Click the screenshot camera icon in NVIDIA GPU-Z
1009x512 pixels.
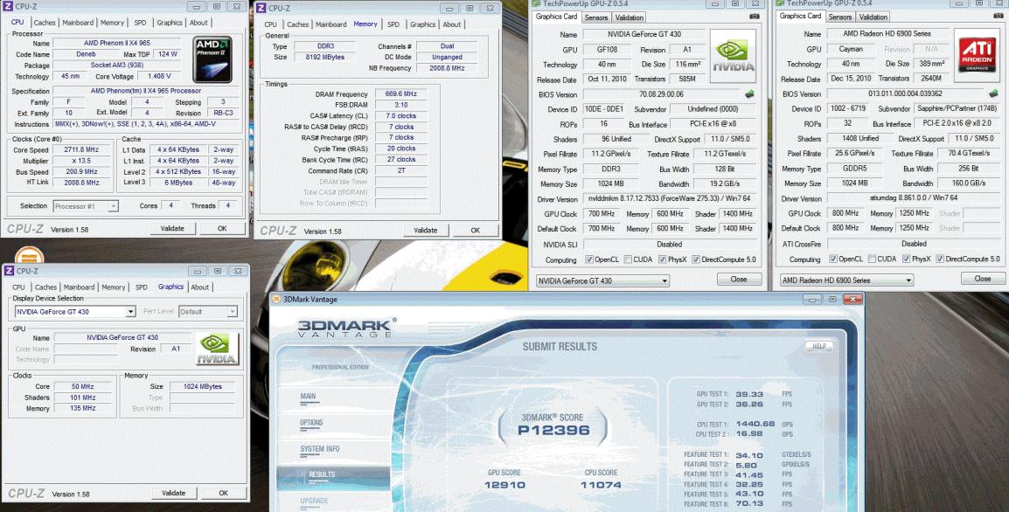point(755,17)
